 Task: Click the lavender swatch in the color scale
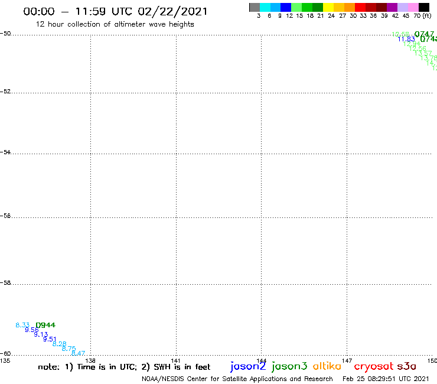coord(402,7)
